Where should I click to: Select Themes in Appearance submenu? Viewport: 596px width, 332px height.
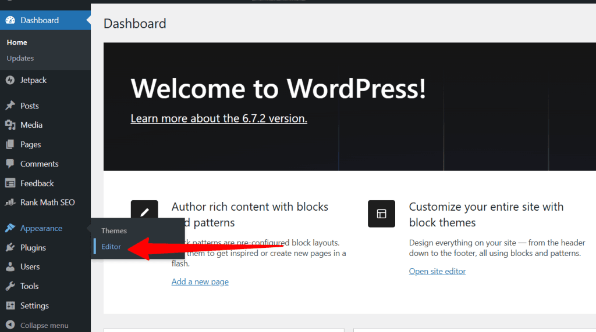[x=114, y=231]
